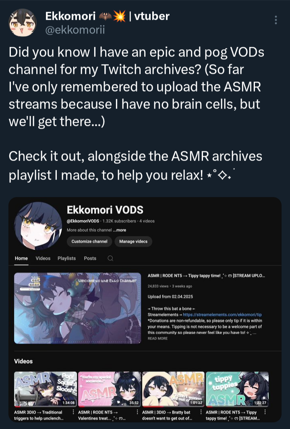
Task: Open the tweet's three-dot more options menu
Action: coord(276,20)
